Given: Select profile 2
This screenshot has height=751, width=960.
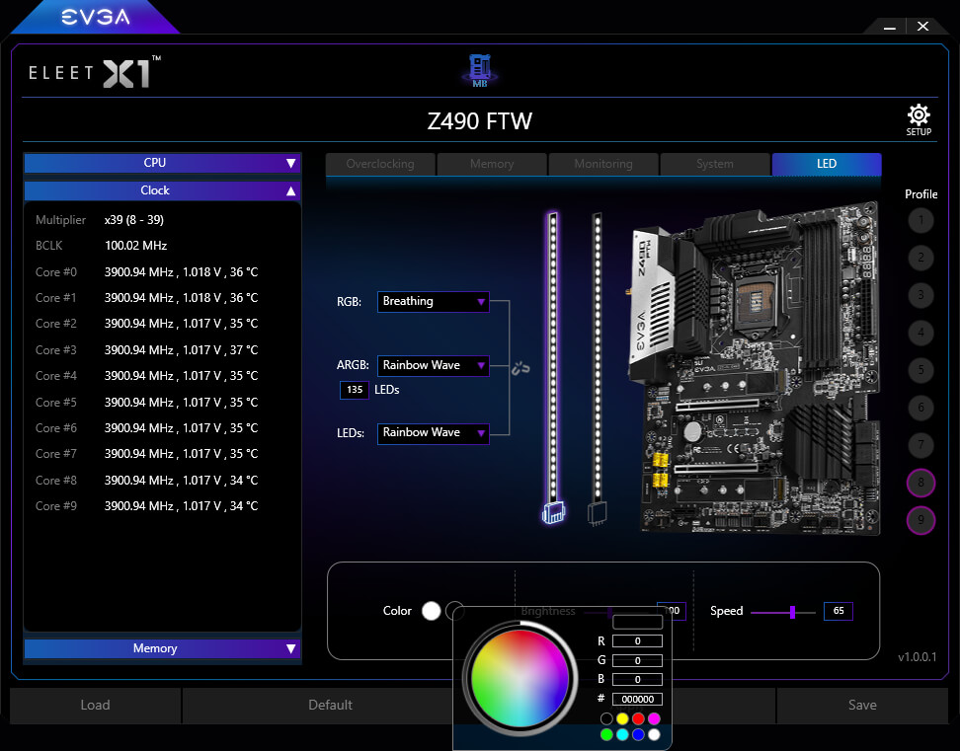Looking at the screenshot, I should [920, 258].
